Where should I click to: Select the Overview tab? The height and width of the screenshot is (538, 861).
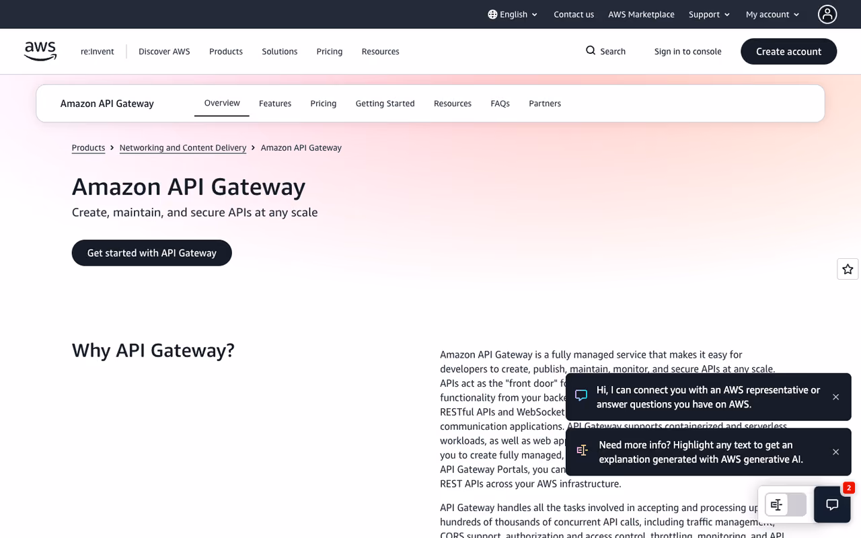click(222, 103)
